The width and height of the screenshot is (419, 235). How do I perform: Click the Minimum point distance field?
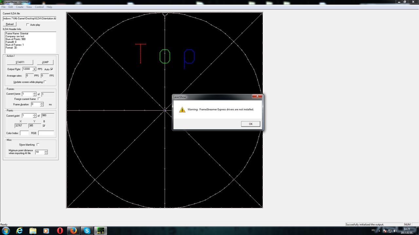(40, 152)
